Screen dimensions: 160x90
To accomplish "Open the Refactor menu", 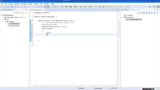I will [17, 4].
